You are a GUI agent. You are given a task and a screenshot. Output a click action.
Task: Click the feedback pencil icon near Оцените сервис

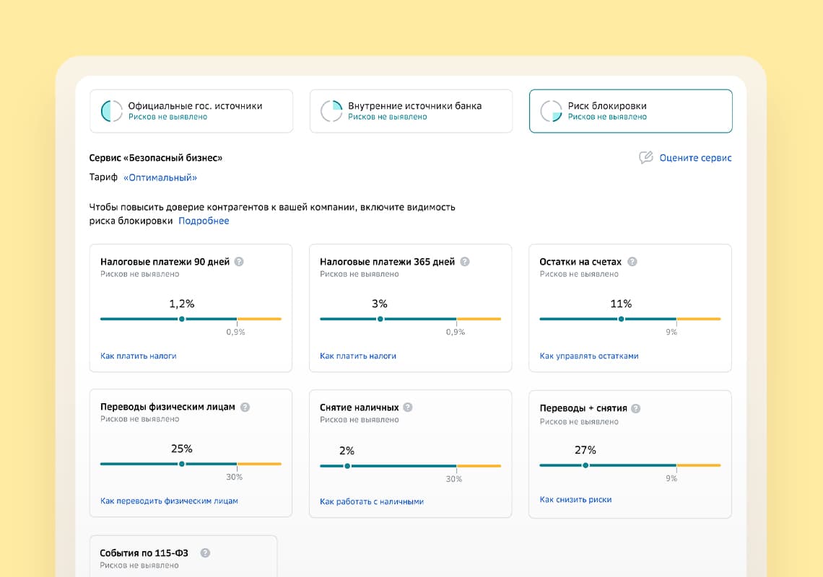point(645,157)
